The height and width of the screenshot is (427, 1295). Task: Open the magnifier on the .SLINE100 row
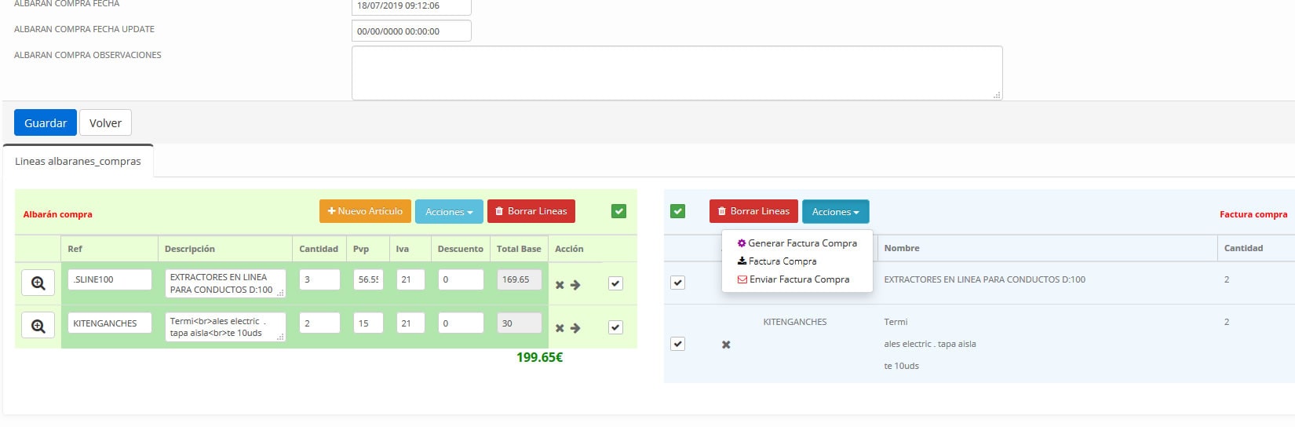point(38,283)
